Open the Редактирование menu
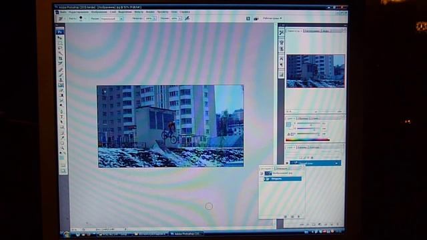This screenshot has height=240, width=427. tap(79, 12)
